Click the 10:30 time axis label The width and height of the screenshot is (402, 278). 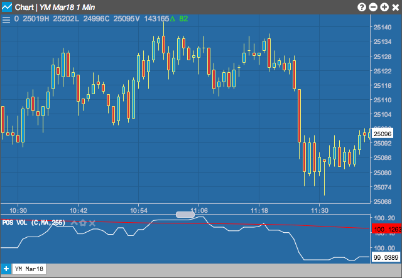tap(18, 211)
